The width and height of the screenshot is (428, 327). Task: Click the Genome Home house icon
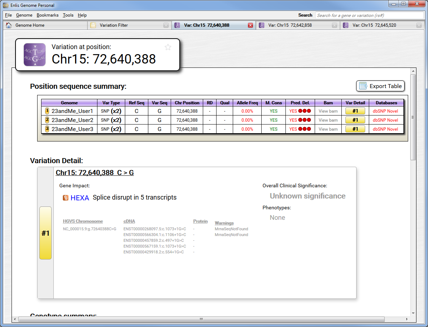[x=9, y=25]
